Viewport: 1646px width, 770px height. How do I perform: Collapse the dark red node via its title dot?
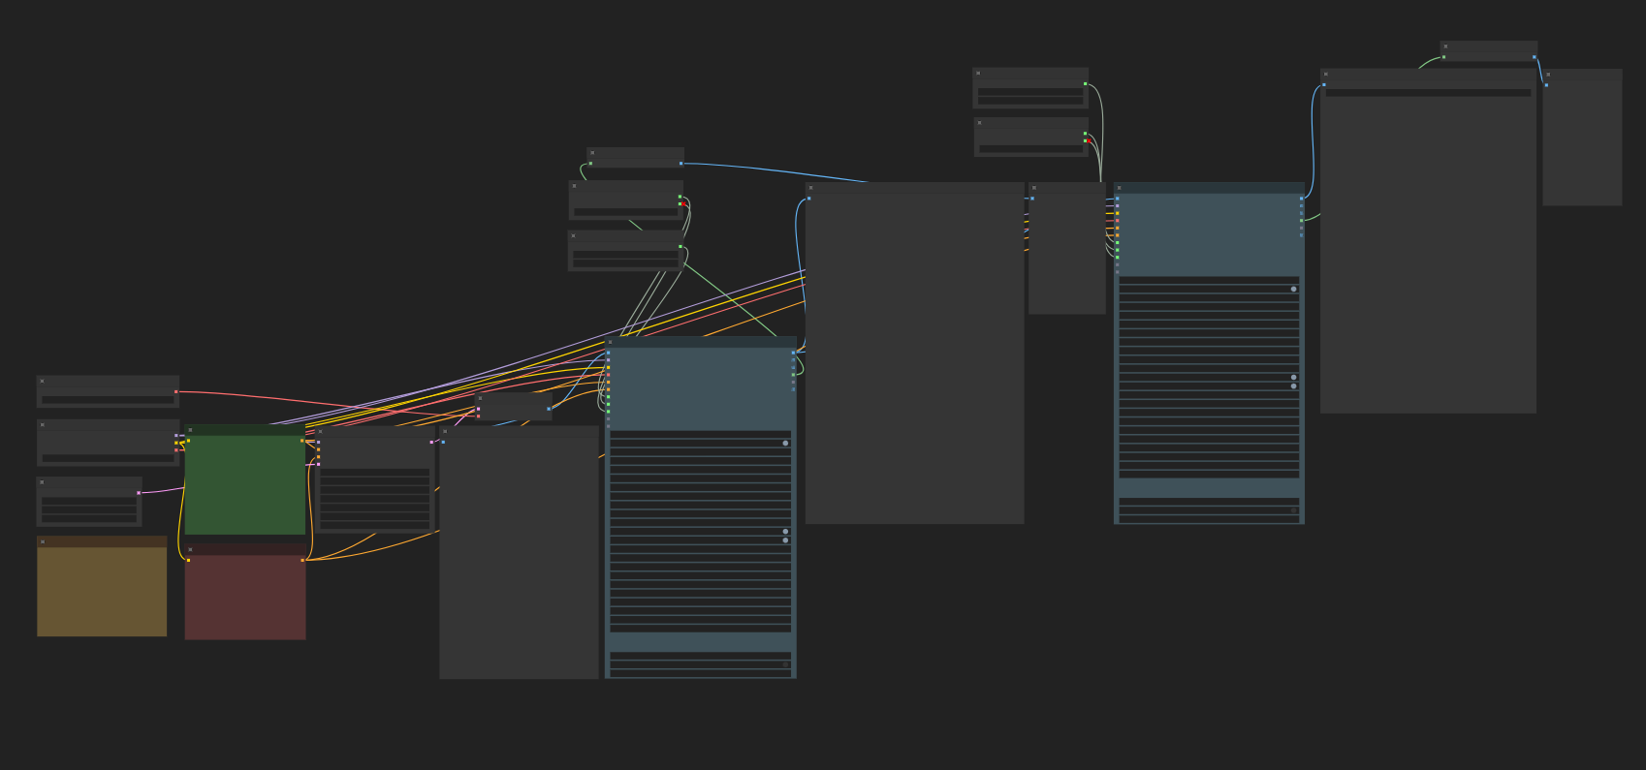pos(190,550)
